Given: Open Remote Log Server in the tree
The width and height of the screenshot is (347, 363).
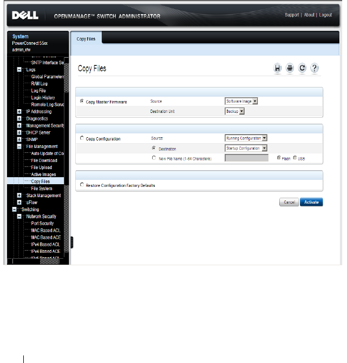Looking at the screenshot, I should click(48, 104).
